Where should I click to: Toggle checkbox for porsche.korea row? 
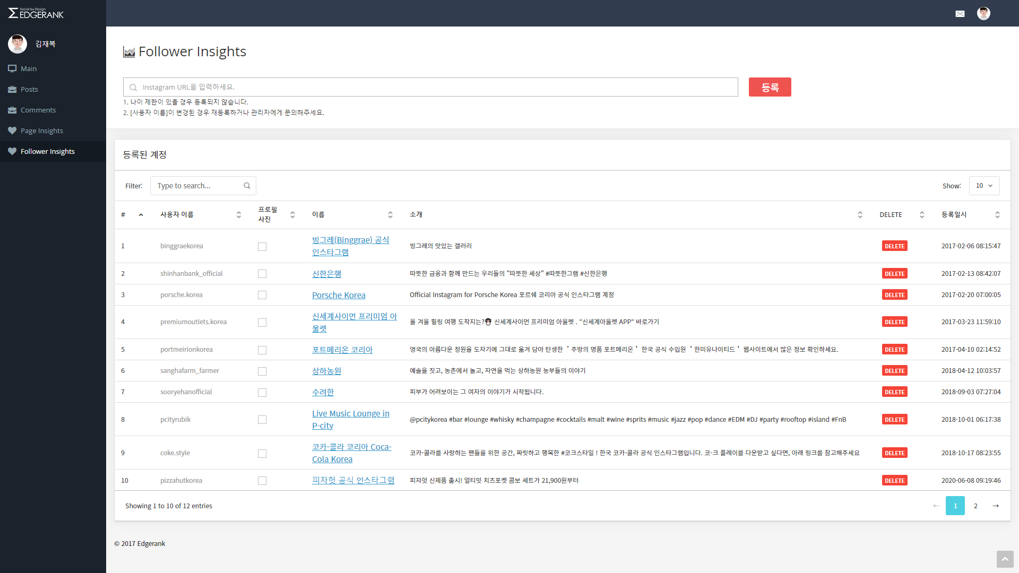(x=262, y=295)
